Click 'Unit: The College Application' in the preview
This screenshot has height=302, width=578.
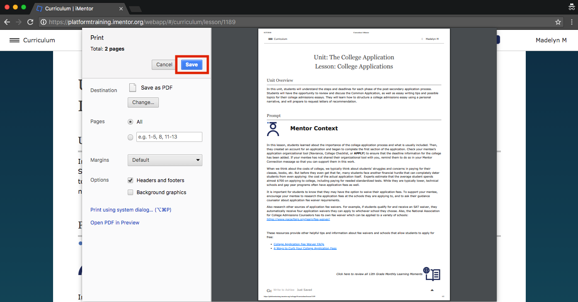pyautogui.click(x=354, y=57)
